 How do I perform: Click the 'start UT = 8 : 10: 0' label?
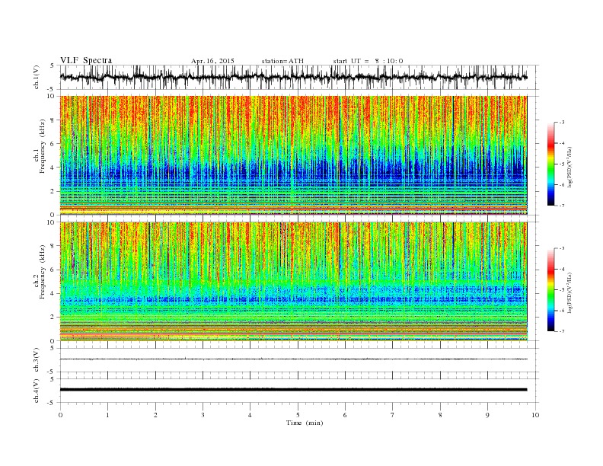[368, 61]
